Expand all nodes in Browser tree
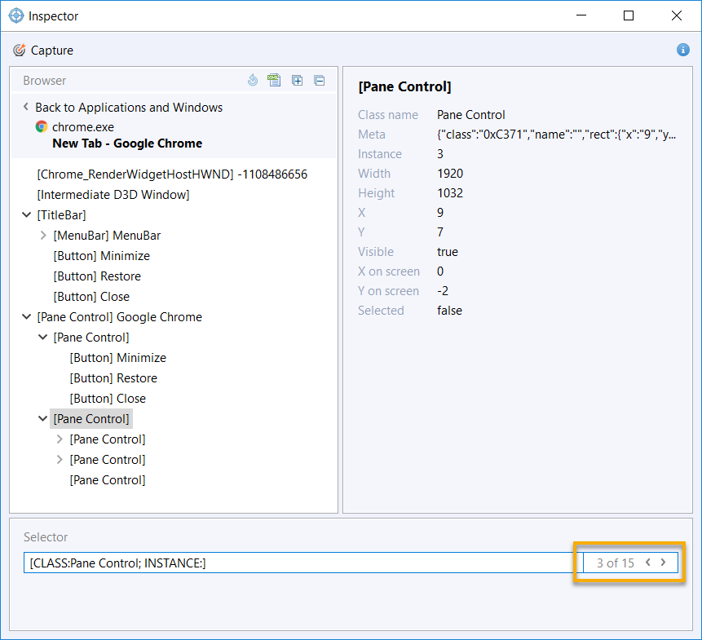Screen dimensions: 702x640 coord(298,81)
